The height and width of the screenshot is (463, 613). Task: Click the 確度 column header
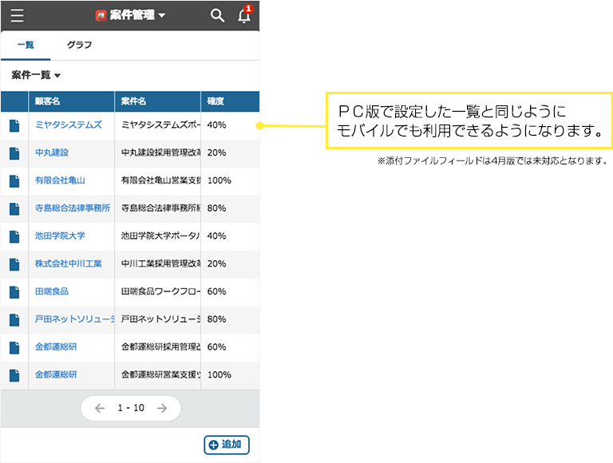coord(230,101)
